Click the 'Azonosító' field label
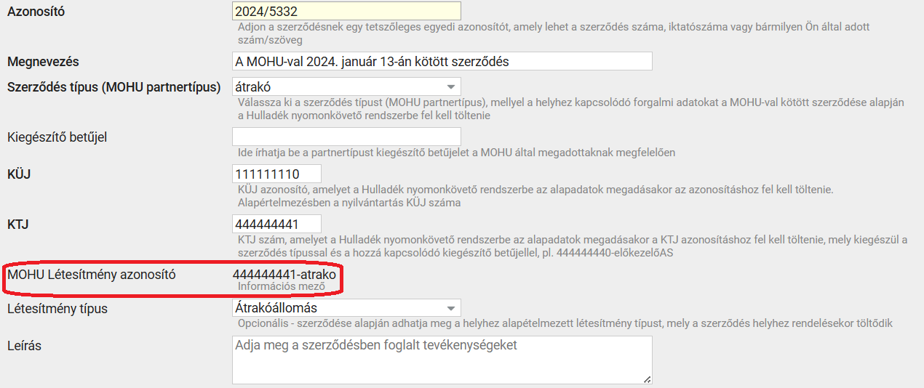This screenshot has height=388, width=924. point(36,12)
